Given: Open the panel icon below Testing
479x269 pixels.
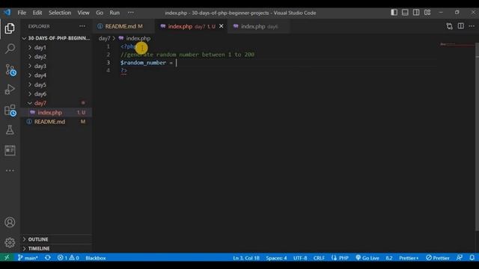Looking at the screenshot, I should pyautogui.click(x=10, y=150).
